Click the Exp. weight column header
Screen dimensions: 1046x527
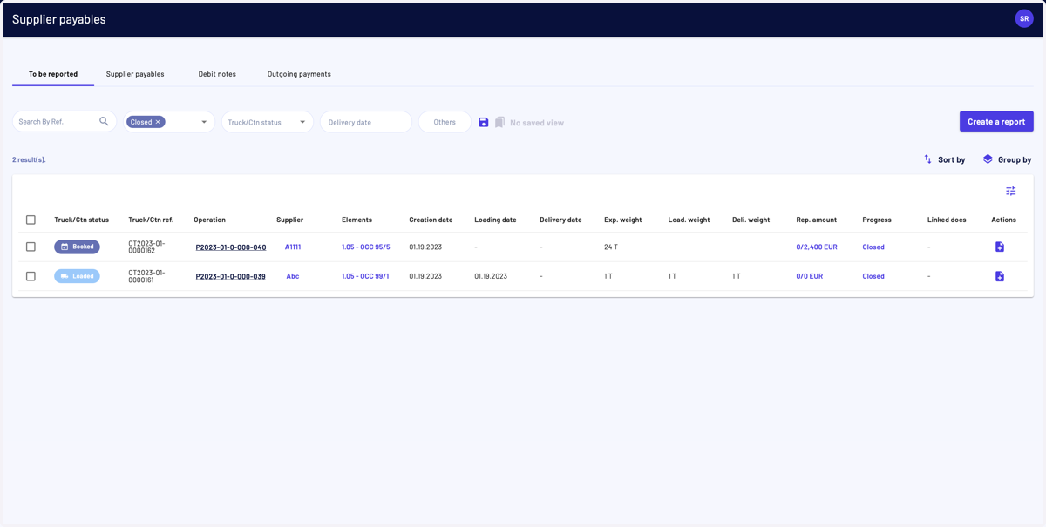[x=623, y=220]
